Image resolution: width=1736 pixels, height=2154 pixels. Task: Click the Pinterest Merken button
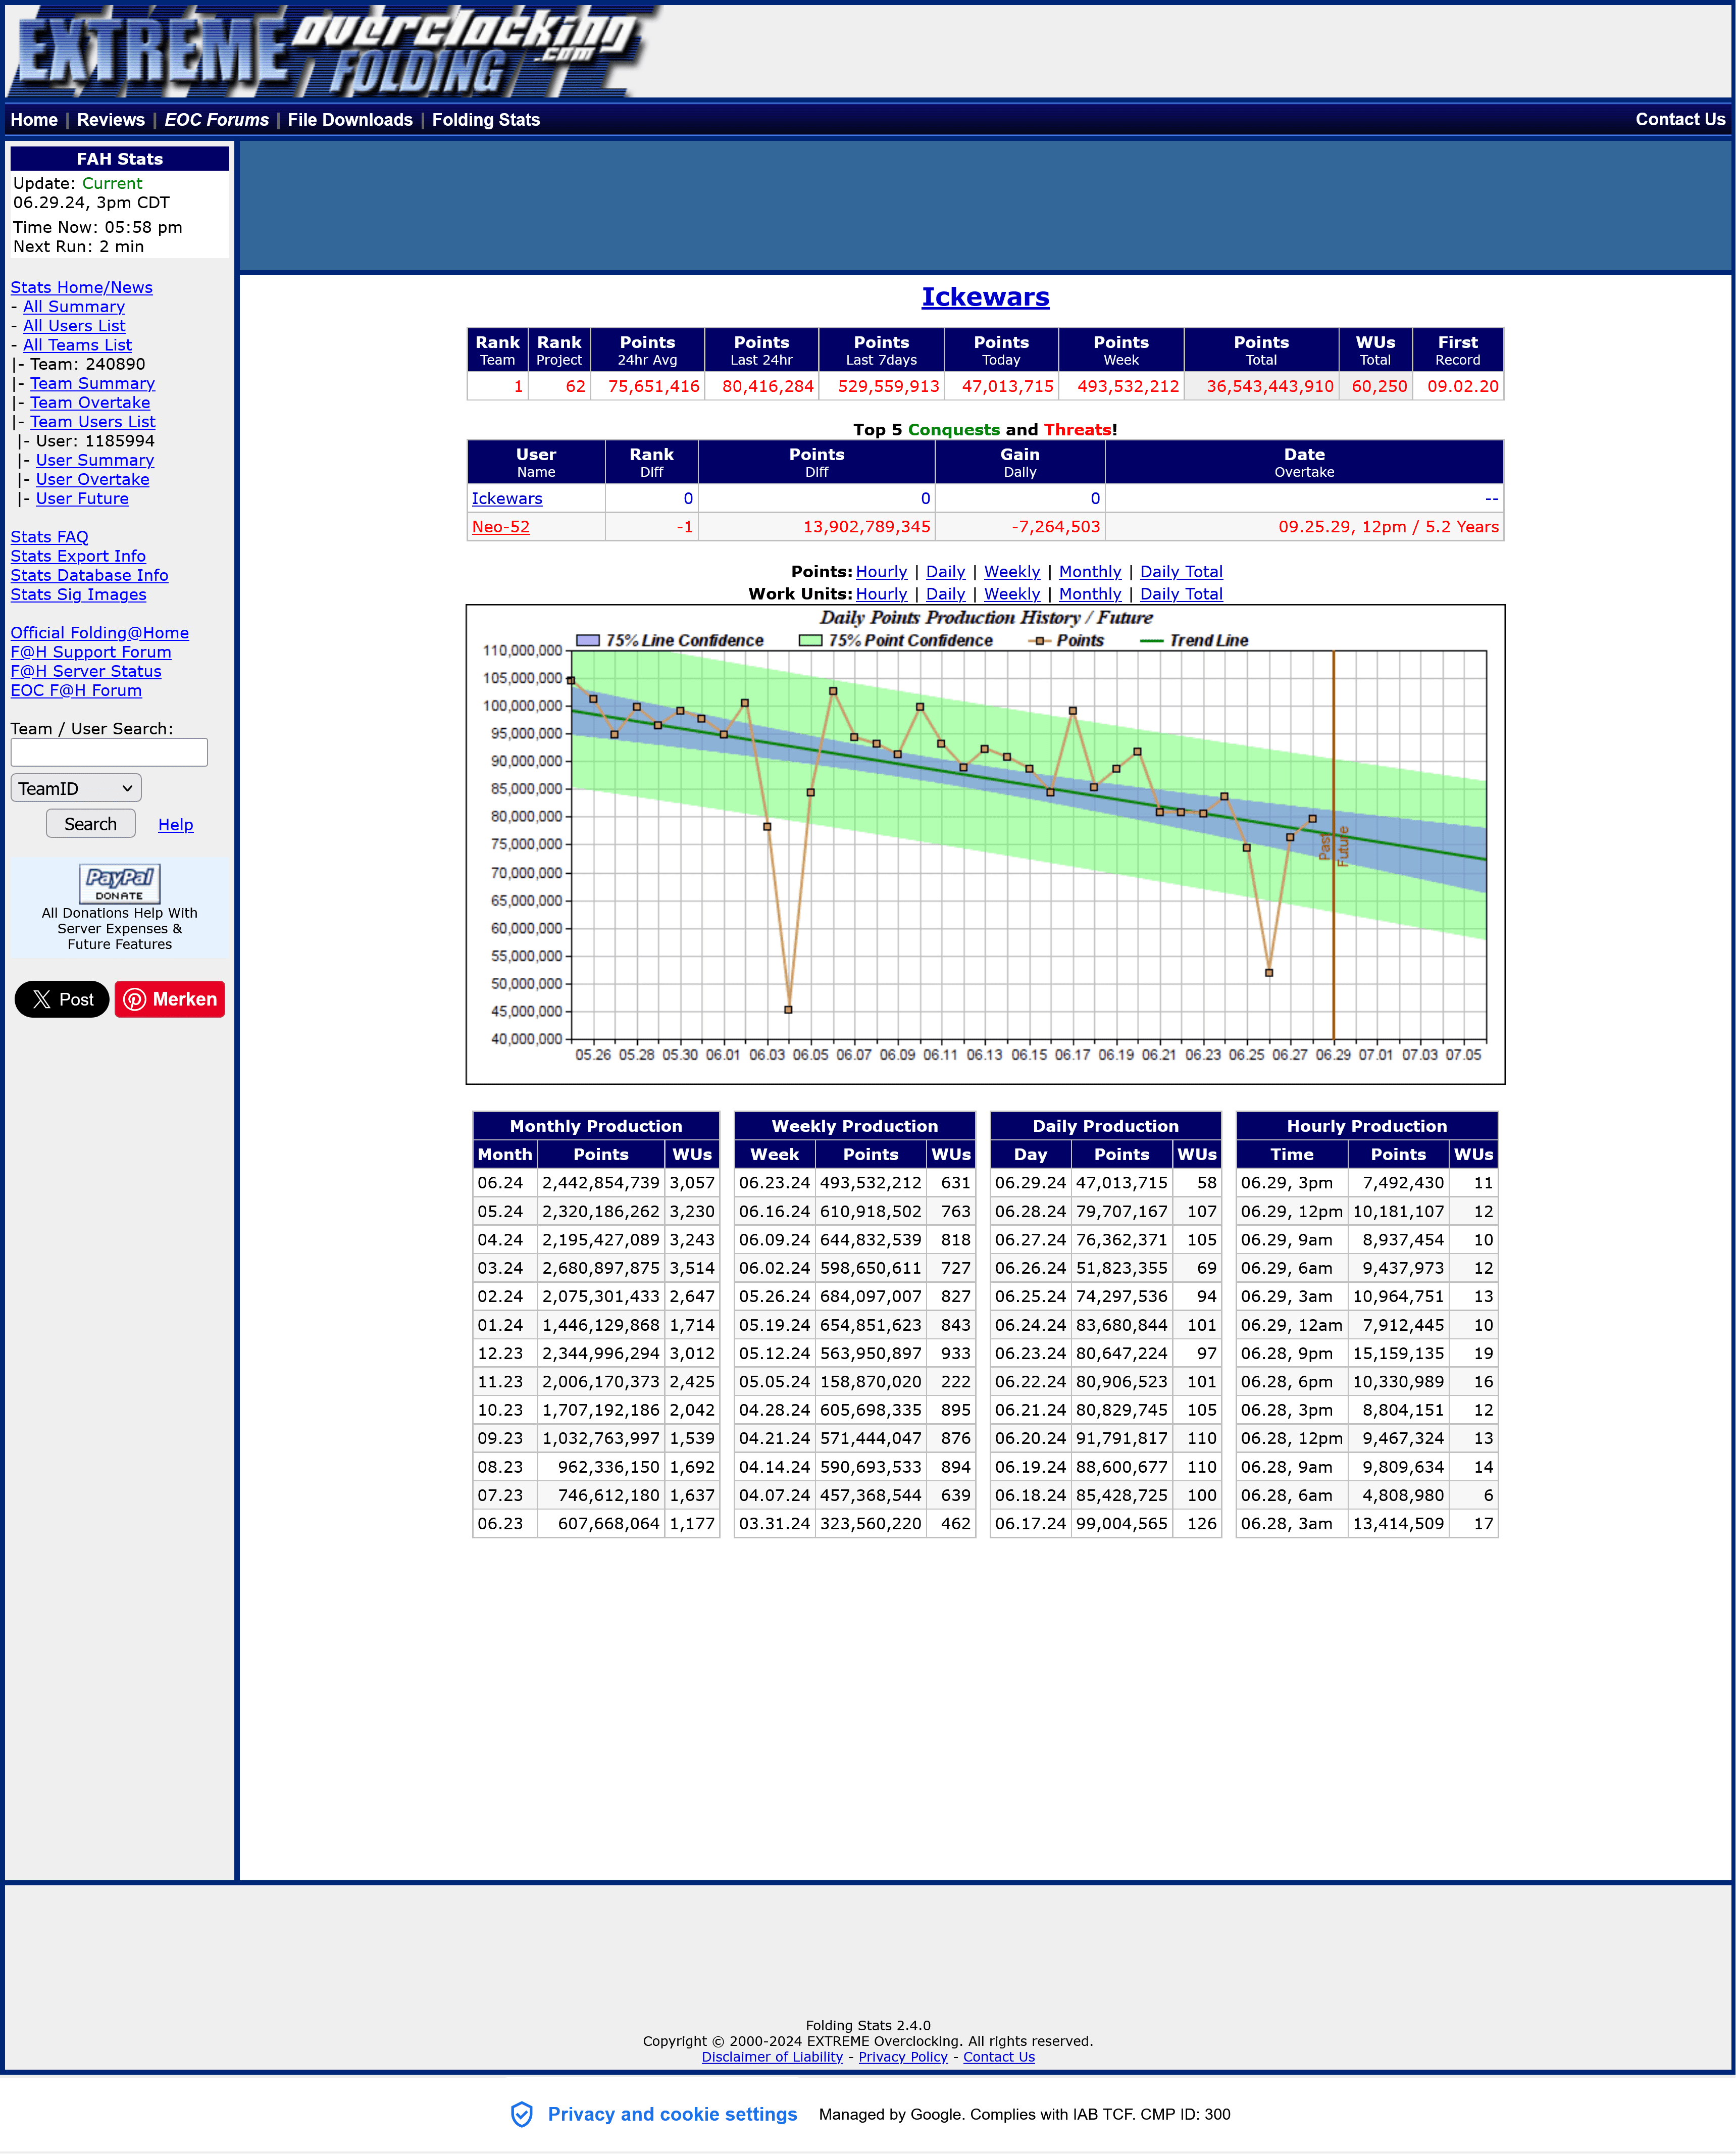[170, 999]
